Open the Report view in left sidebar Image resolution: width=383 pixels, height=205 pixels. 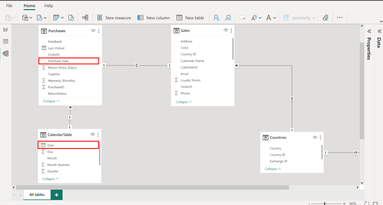5,30
